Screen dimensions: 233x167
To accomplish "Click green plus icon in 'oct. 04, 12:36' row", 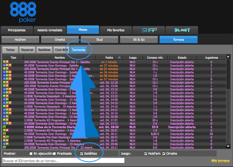I will click(4, 82).
